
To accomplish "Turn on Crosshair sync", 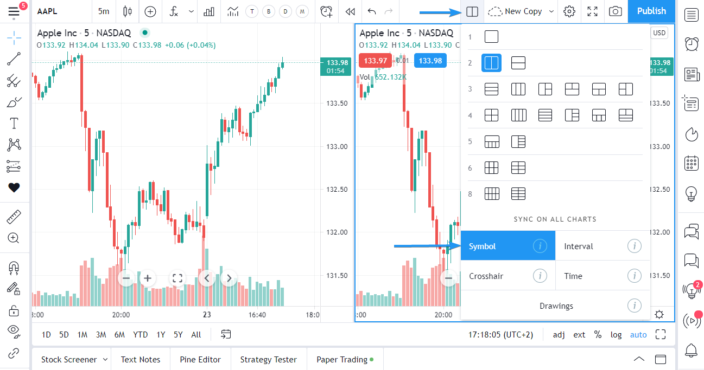I will [508, 276].
